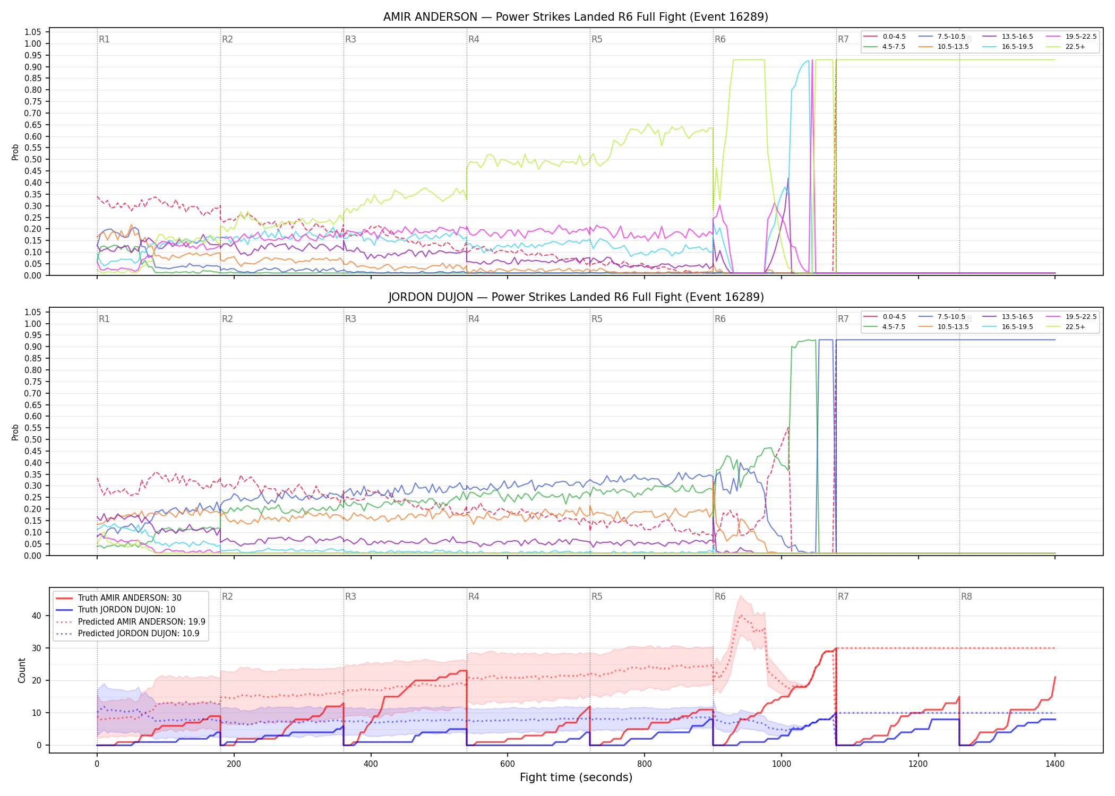Click the R8 round label in the Count chart
This screenshot has height=796, width=1115.
point(966,596)
